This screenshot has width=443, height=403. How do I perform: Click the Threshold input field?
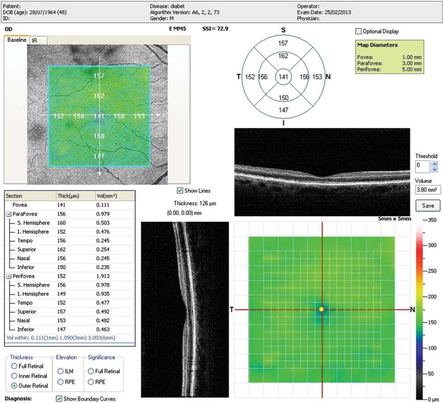pyautogui.click(x=423, y=167)
